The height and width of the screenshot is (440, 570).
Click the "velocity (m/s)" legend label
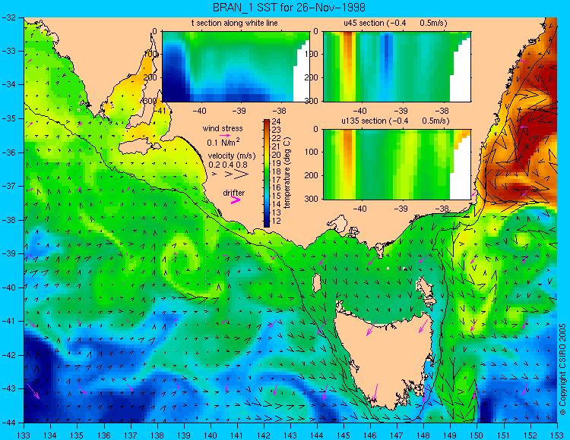[232, 156]
